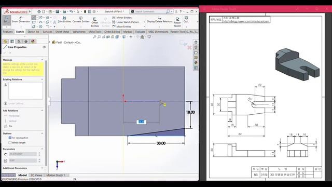Open the PropertyManager tab icon

point(12,42)
